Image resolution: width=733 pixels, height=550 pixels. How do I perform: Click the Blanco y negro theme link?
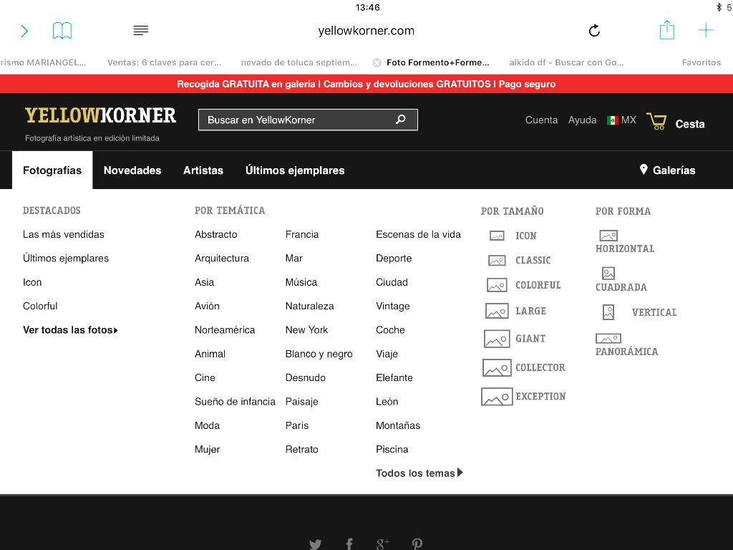tap(319, 354)
